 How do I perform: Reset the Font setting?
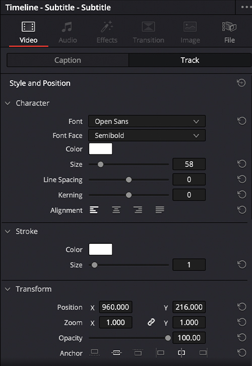coord(242,121)
